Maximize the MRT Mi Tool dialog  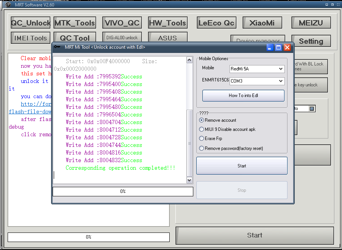279,47
